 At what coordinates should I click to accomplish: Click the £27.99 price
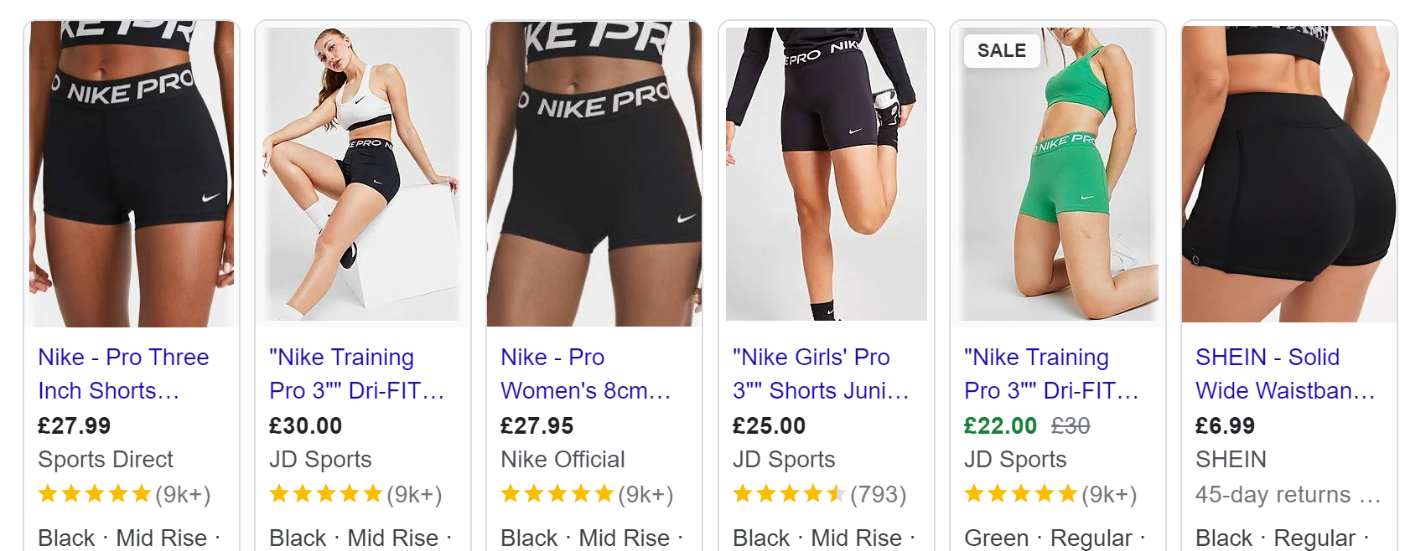click(75, 425)
